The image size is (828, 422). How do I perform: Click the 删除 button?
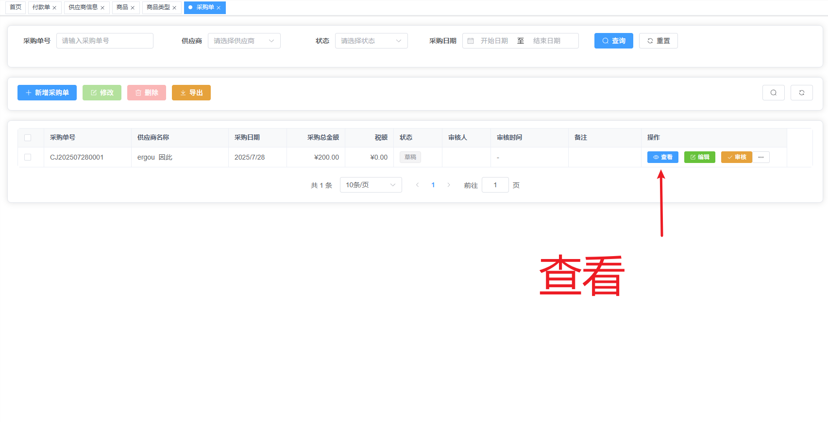147,93
